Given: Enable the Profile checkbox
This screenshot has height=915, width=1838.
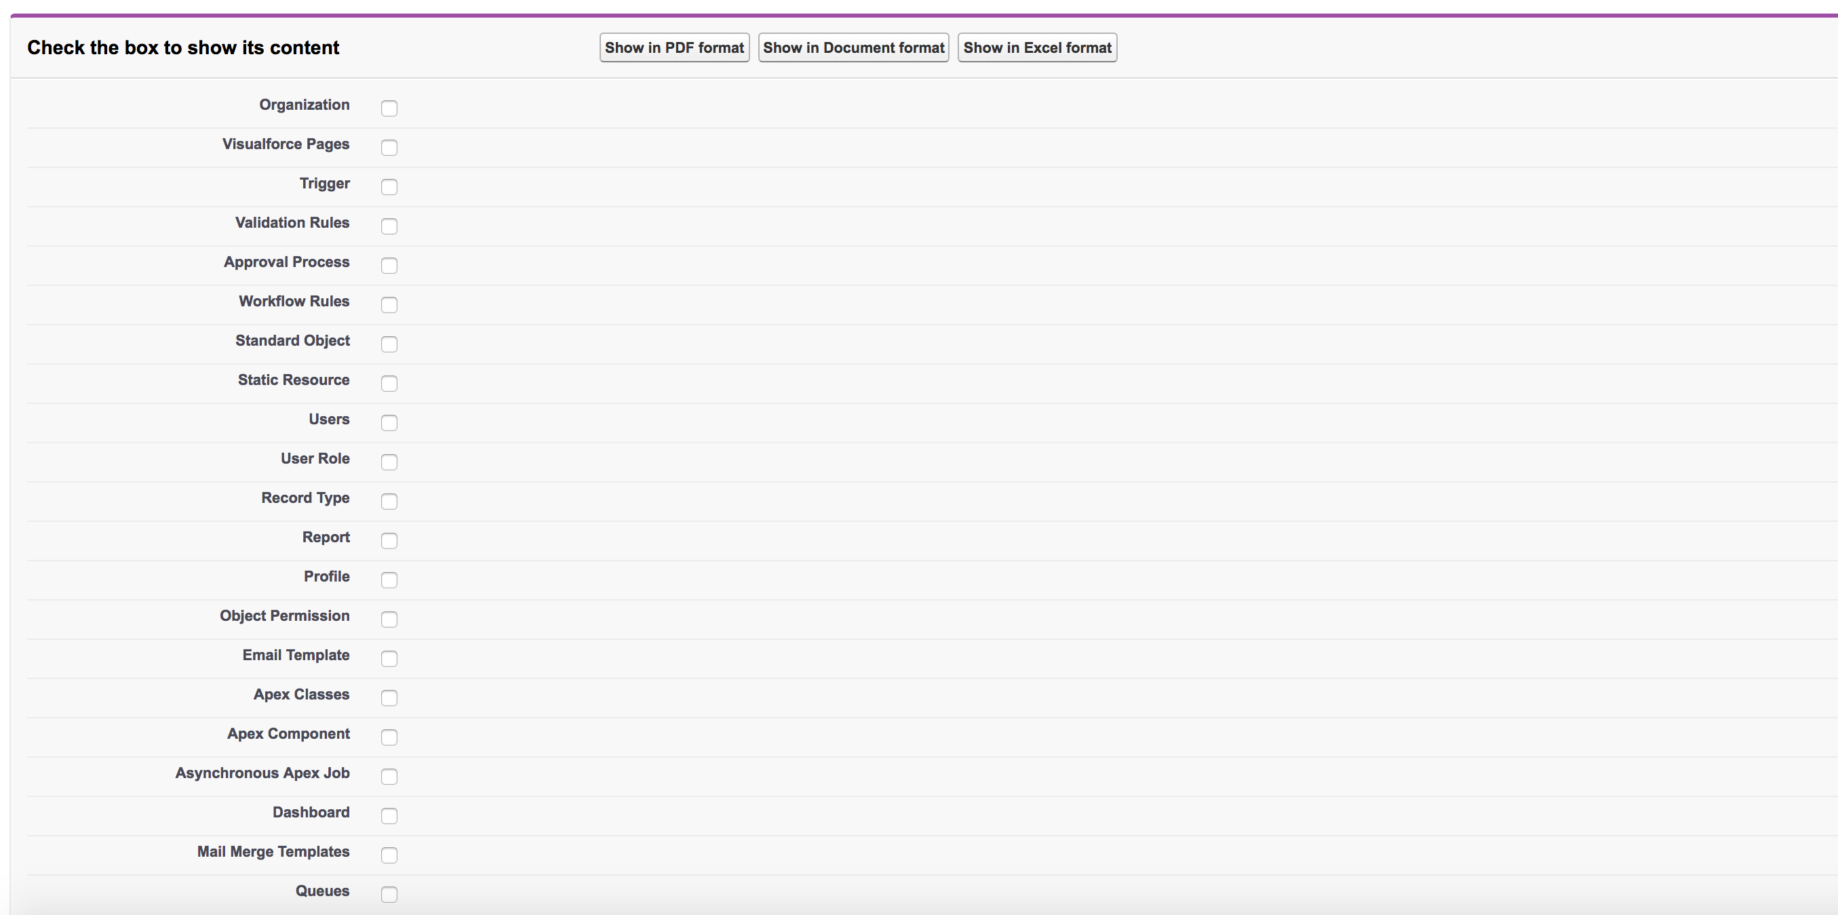Looking at the screenshot, I should click(x=389, y=579).
